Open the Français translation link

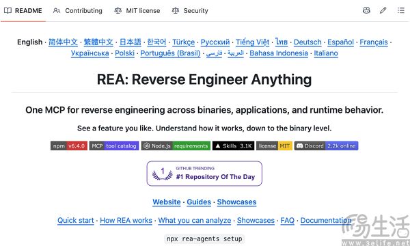click(x=374, y=42)
